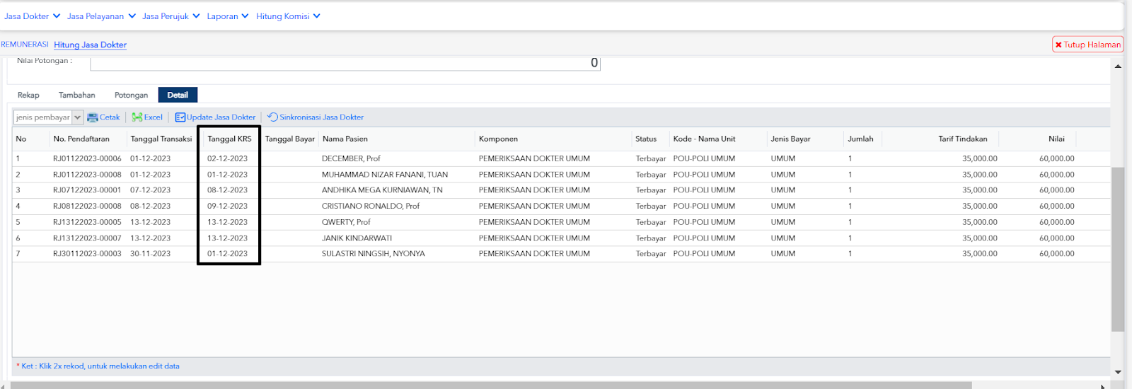Select registration RJ13122023-00007
The image size is (1132, 389).
tap(87, 238)
